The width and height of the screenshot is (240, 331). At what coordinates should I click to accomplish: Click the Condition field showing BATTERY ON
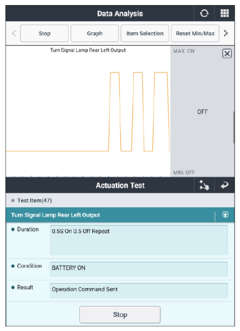(139, 270)
